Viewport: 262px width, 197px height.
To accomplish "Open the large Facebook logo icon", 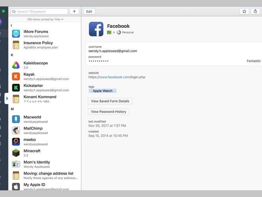I will [x=96, y=29].
